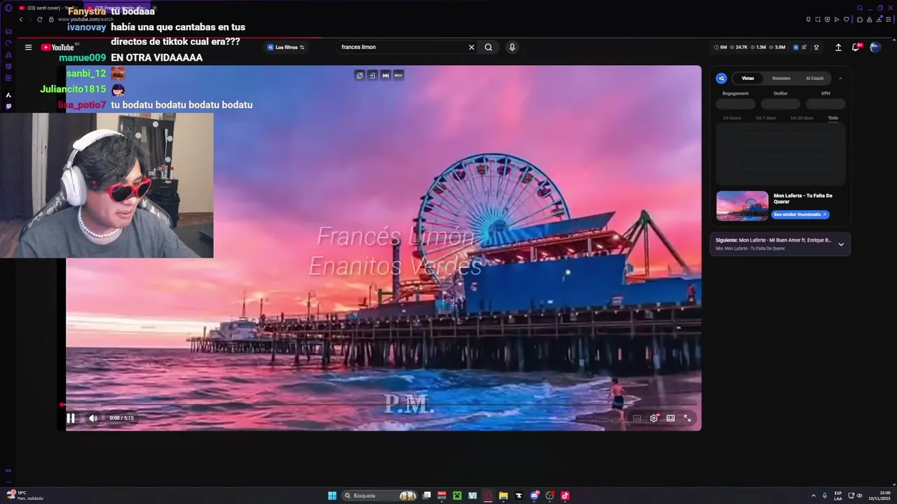Show hidden system tray icons chevron
This screenshot has height=504, width=897.
pyautogui.click(x=814, y=496)
